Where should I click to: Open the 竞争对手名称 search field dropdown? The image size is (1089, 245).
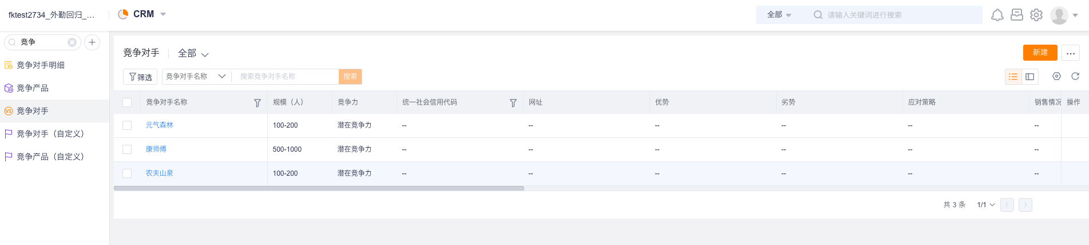point(197,77)
